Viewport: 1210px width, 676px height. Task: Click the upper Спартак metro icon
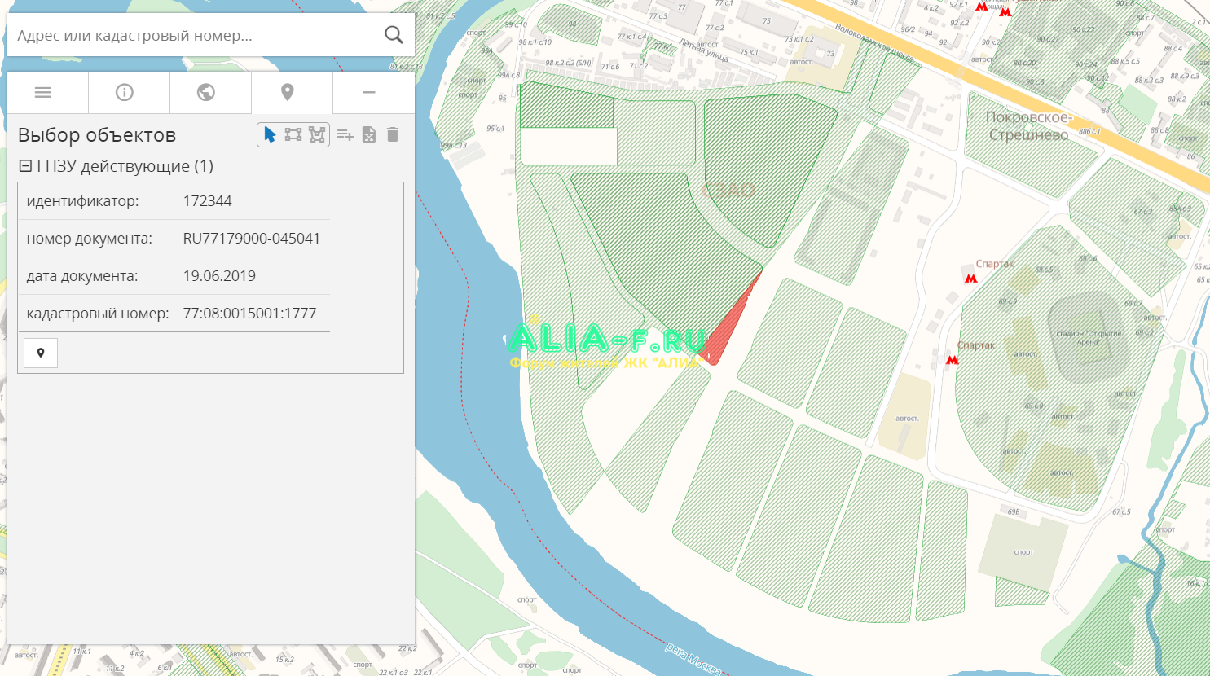click(970, 279)
